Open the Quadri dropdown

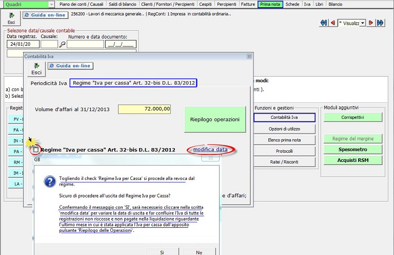pos(51,4)
